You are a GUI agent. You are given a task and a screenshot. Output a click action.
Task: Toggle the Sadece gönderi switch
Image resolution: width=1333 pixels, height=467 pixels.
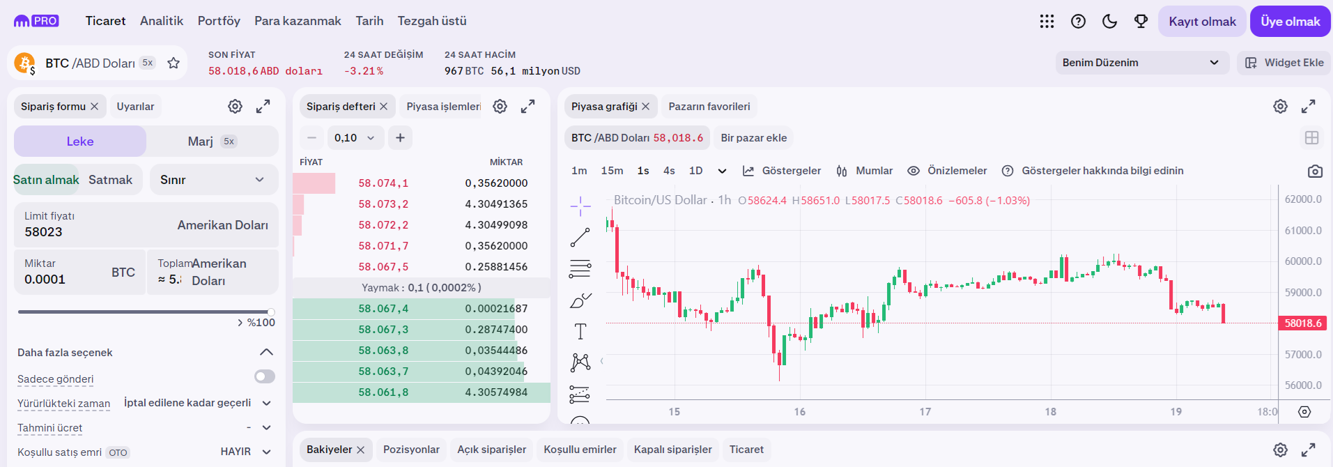[264, 376]
